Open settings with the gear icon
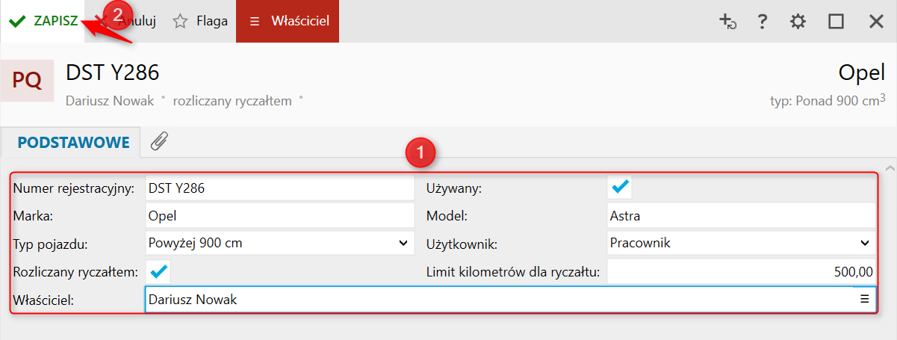The image size is (897, 340). pos(798,22)
